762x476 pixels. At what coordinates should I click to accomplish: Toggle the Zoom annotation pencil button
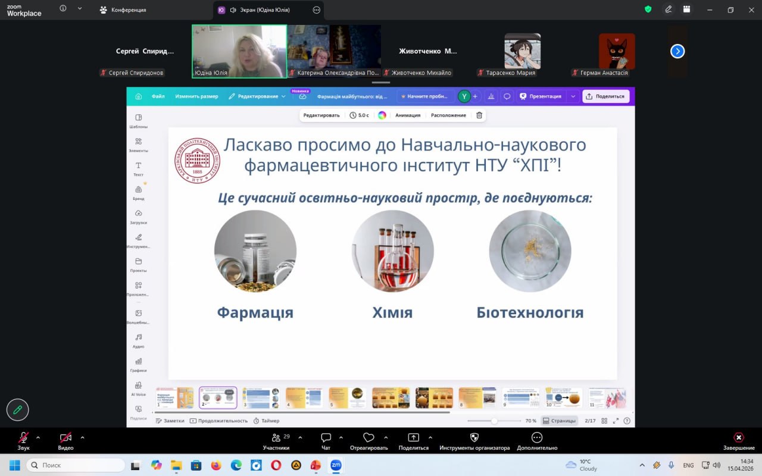coord(17,409)
